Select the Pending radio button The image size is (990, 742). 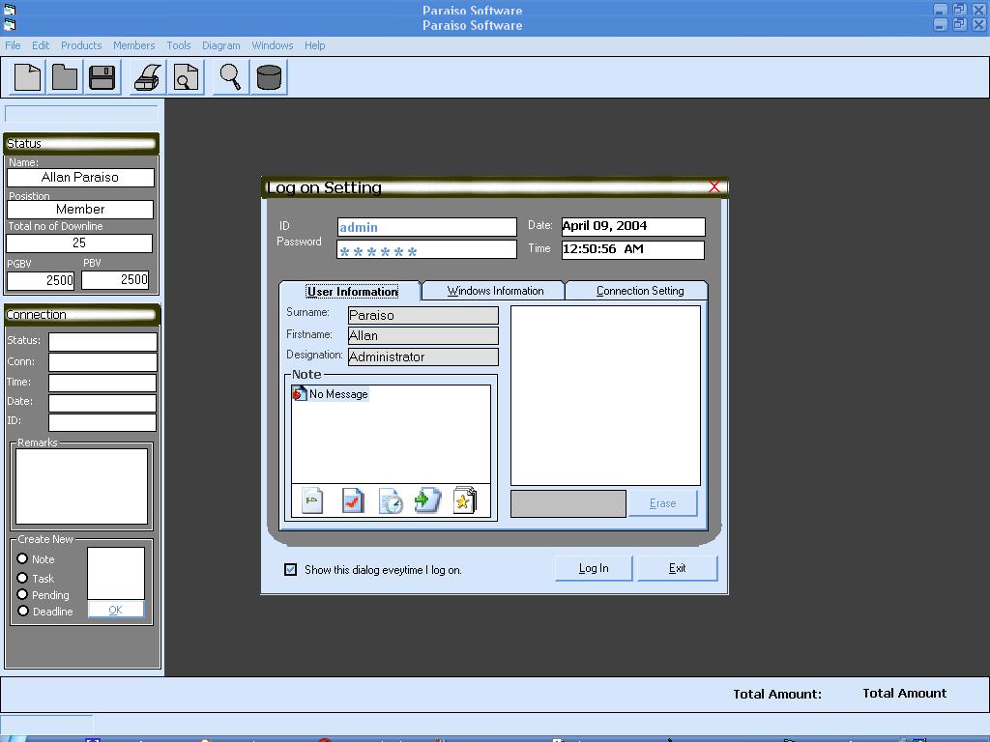pyautogui.click(x=23, y=594)
